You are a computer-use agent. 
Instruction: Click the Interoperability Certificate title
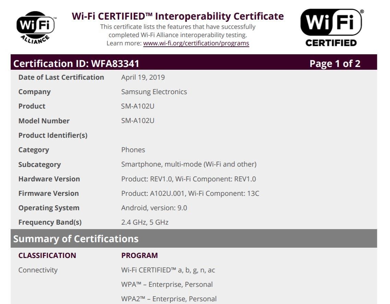click(x=178, y=16)
